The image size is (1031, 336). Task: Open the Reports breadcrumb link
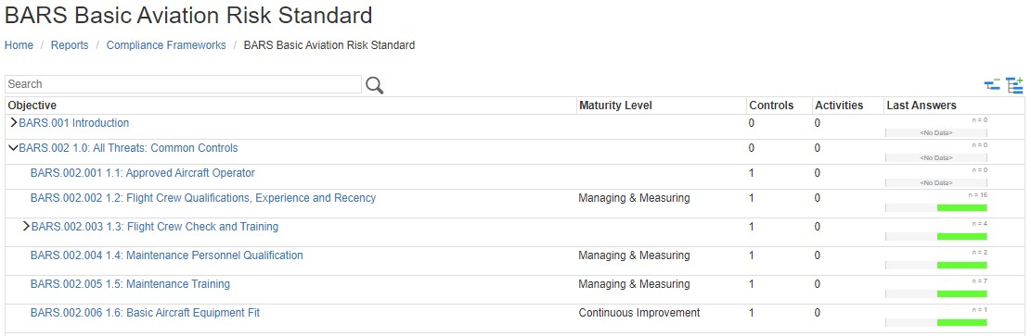click(x=70, y=45)
